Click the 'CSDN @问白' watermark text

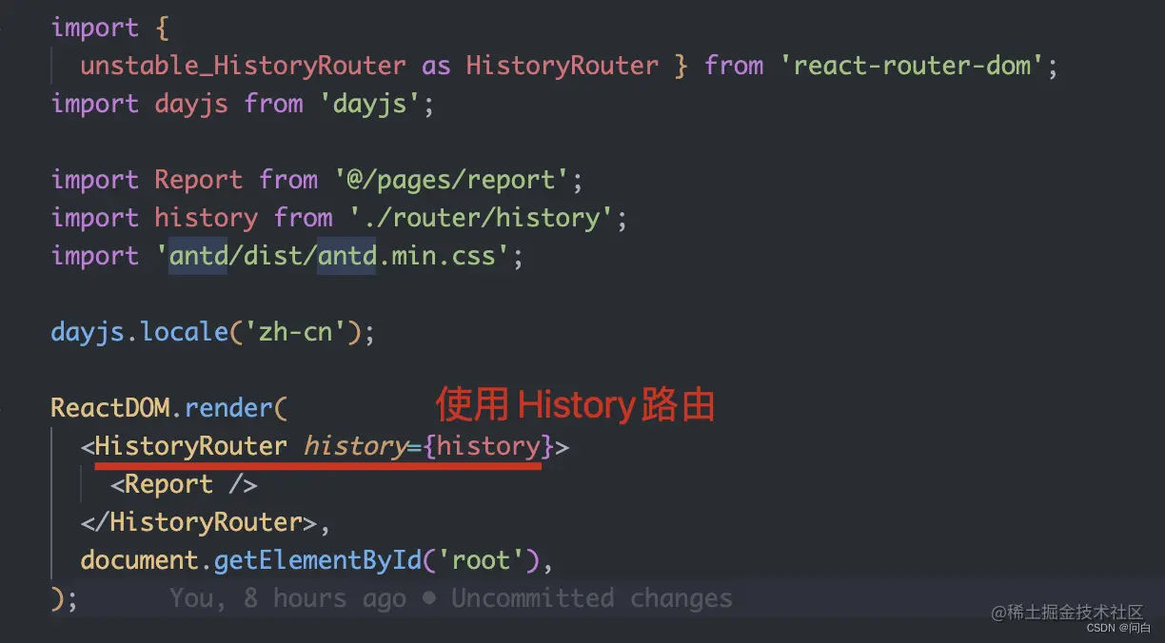tap(1117, 628)
